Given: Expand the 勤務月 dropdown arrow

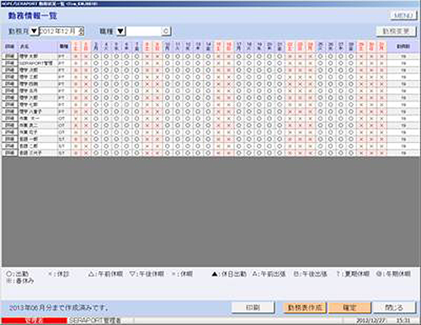Looking at the screenshot, I should 34,31.
